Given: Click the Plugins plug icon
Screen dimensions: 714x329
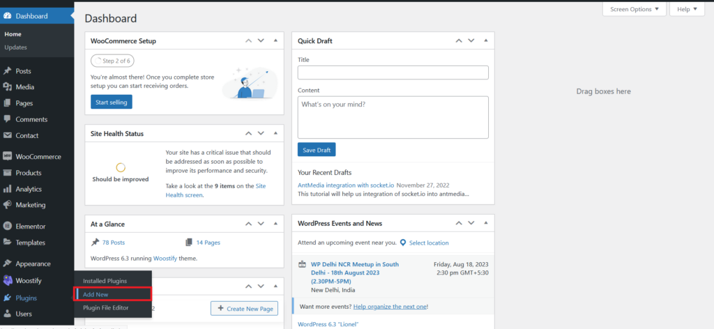Looking at the screenshot, I should pyautogui.click(x=7, y=298).
